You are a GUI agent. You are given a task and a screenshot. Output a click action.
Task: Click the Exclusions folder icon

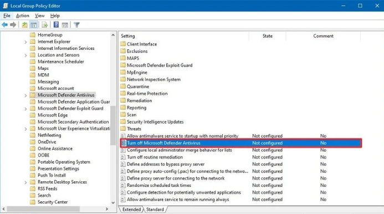click(123, 51)
